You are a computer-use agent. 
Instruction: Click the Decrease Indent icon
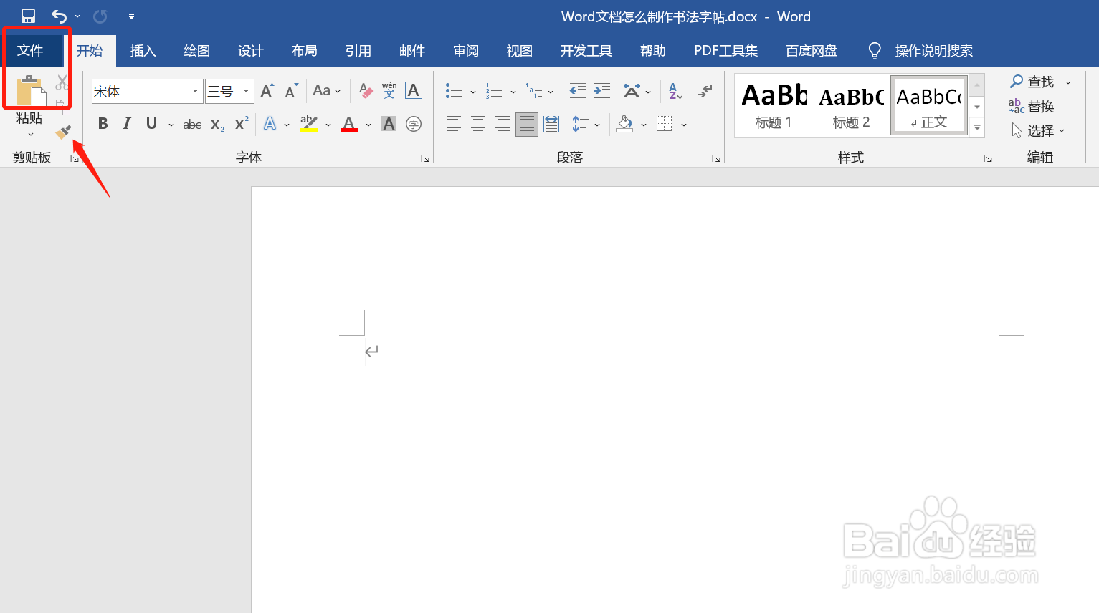point(577,91)
